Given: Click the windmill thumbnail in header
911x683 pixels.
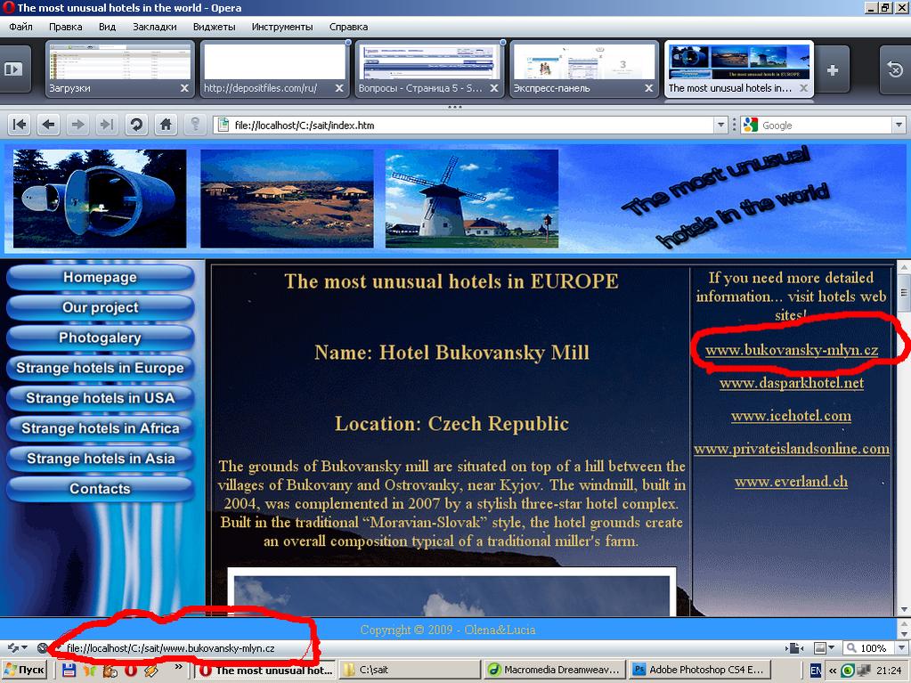Looking at the screenshot, I should click(471, 198).
